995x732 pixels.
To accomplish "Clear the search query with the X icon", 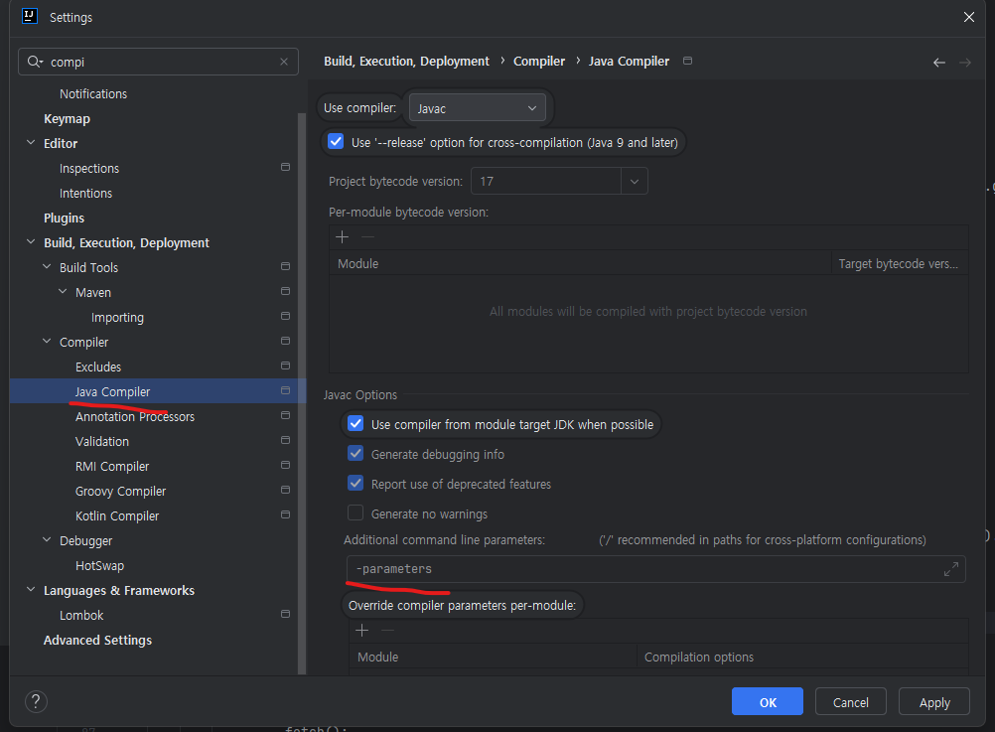I will pyautogui.click(x=284, y=62).
